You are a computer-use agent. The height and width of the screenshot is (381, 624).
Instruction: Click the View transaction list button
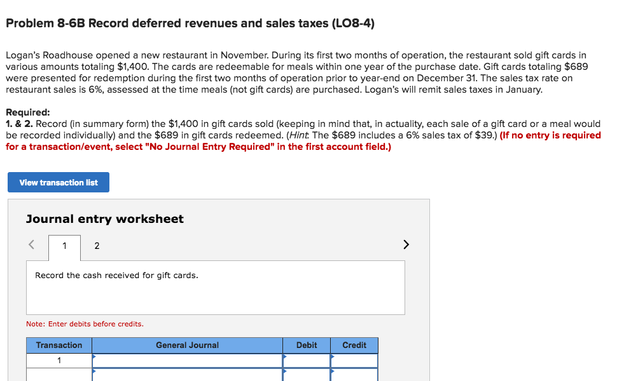pyautogui.click(x=58, y=182)
